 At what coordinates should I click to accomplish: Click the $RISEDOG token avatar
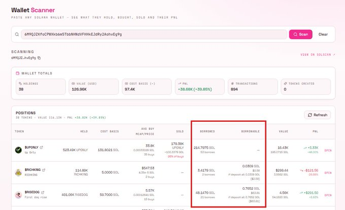click(18, 195)
